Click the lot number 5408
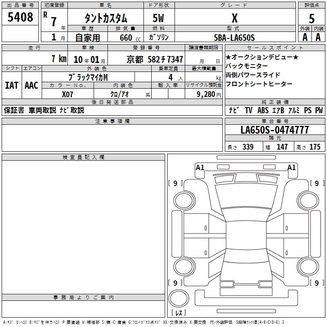 (20, 17)
